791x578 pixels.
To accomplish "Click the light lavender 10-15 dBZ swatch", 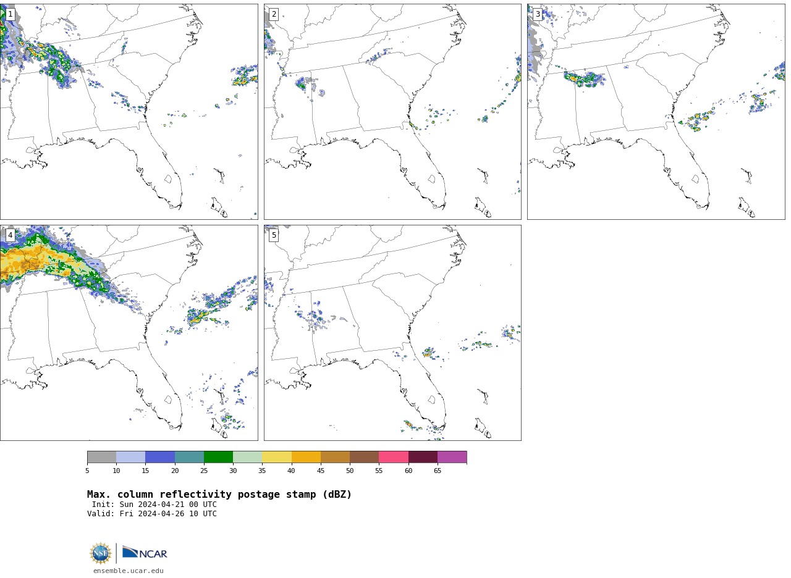I will [x=130, y=457].
